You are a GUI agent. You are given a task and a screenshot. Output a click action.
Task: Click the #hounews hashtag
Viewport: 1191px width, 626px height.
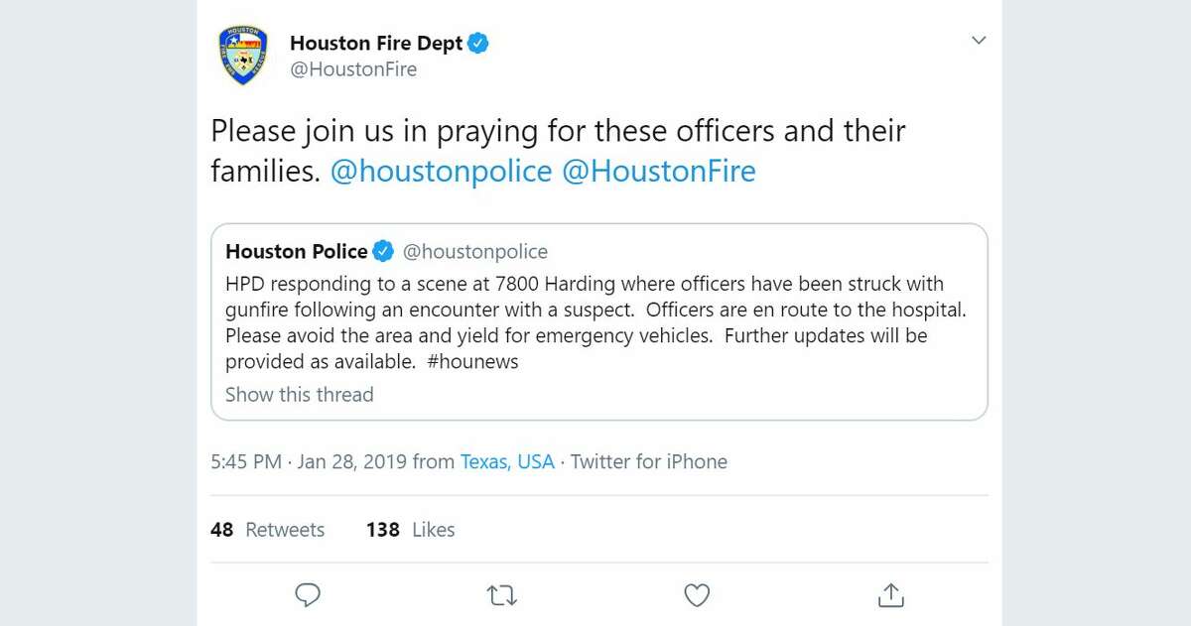[472, 362]
